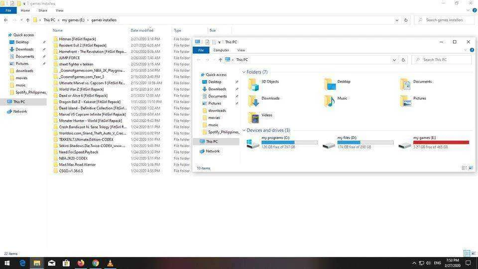The width and height of the screenshot is (478, 269).
Task: Select the JUMP.FORCE folder
Action: (x=69, y=58)
